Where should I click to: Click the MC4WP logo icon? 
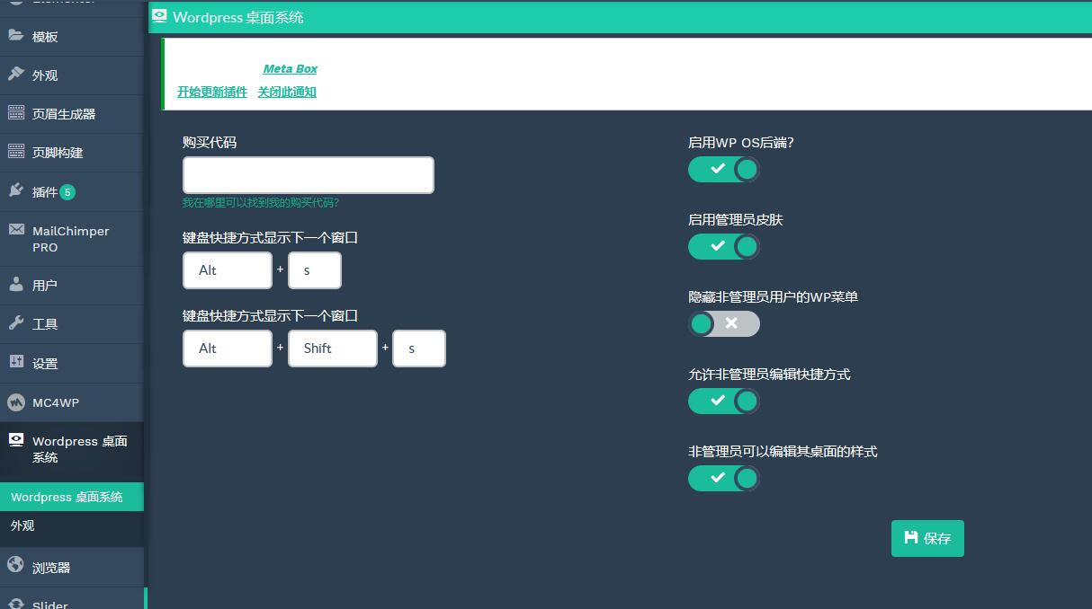[x=16, y=402]
